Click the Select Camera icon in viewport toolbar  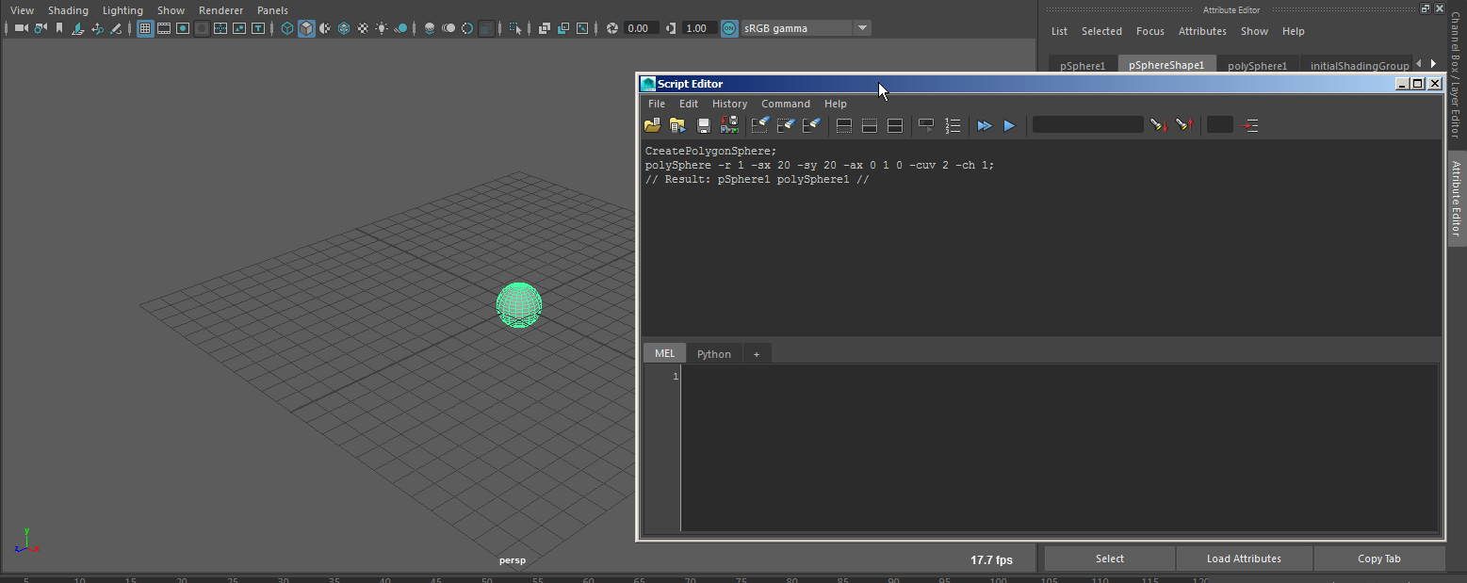click(x=20, y=28)
